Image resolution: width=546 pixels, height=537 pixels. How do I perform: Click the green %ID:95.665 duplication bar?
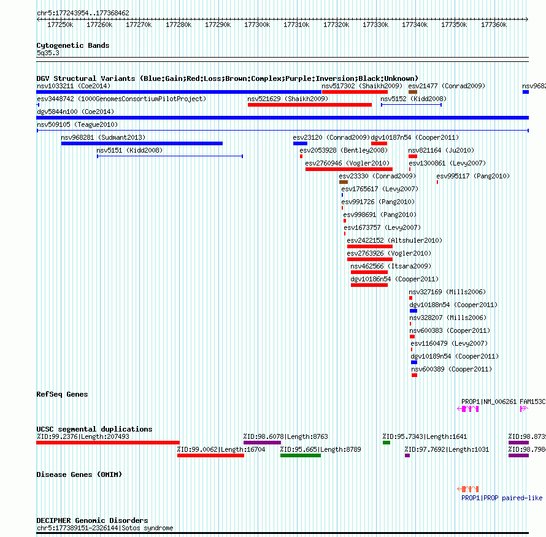point(301,455)
